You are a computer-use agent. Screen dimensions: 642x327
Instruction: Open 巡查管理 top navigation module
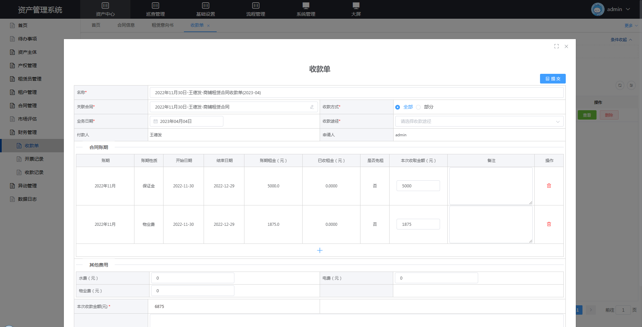155,9
